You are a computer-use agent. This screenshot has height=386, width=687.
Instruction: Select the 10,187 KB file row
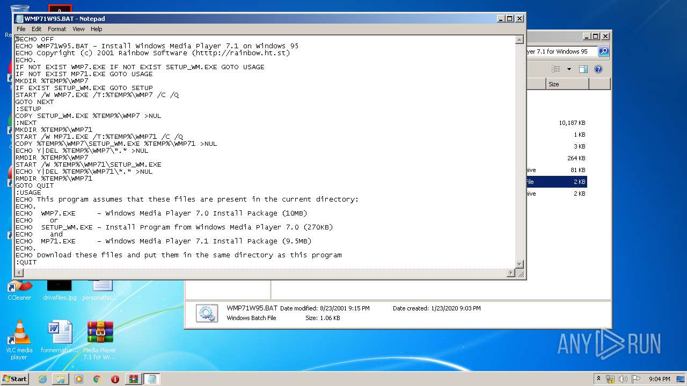(x=557, y=123)
